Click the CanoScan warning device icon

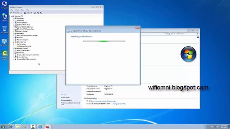[x=18, y=44]
